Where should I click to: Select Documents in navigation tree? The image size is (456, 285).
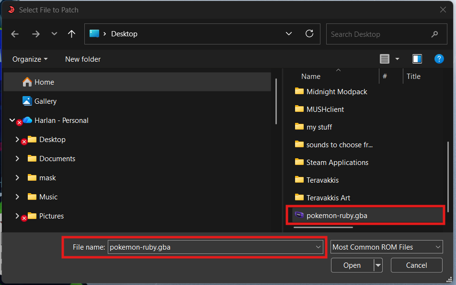pos(57,159)
